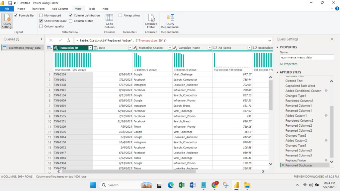Enable Monospaced font checkbox
Image resolution: width=340 pixels, height=191 pixels.
point(41,15)
